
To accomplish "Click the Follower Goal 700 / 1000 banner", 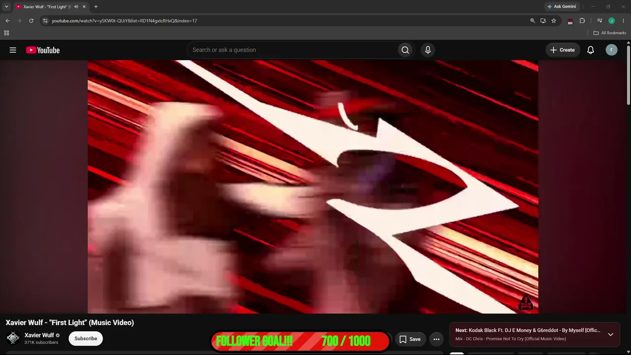I will [x=300, y=341].
